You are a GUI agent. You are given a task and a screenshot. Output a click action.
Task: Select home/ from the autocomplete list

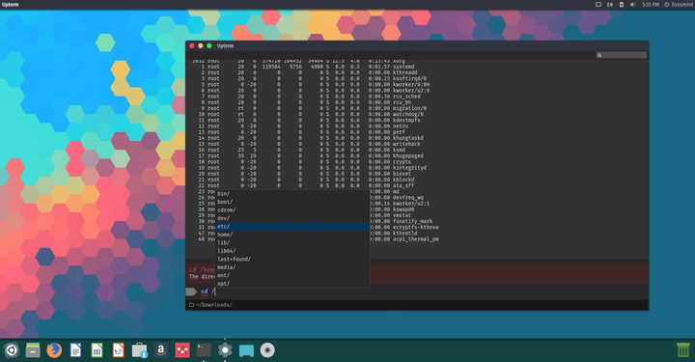[x=292, y=235]
